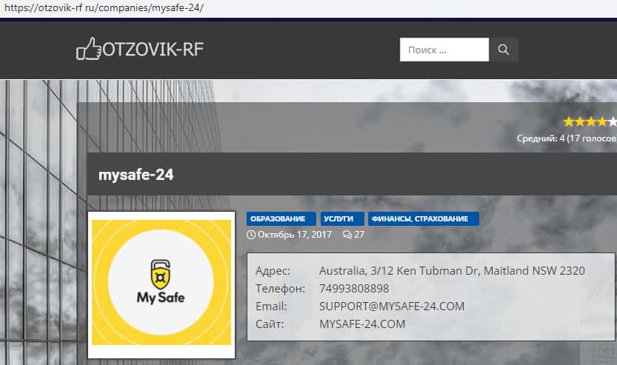
Task: Open the УСЛУГИ category tag
Action: (x=342, y=218)
